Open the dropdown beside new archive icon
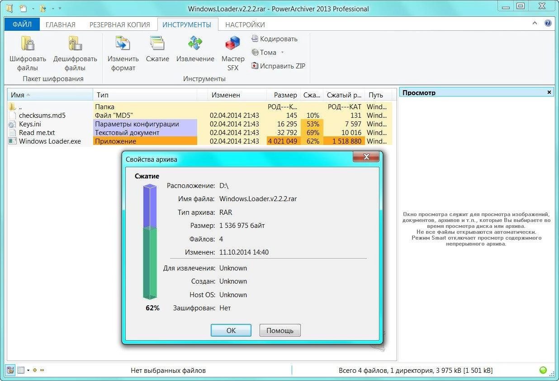 tap(32, 9)
